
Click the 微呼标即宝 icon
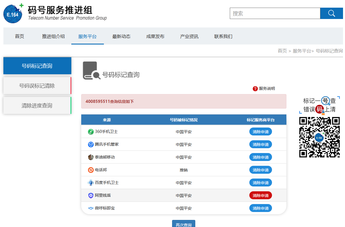coord(91,208)
